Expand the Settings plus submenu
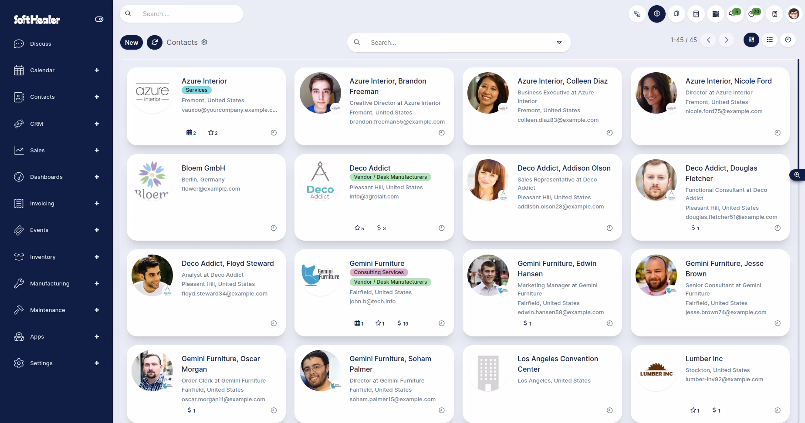 click(97, 363)
